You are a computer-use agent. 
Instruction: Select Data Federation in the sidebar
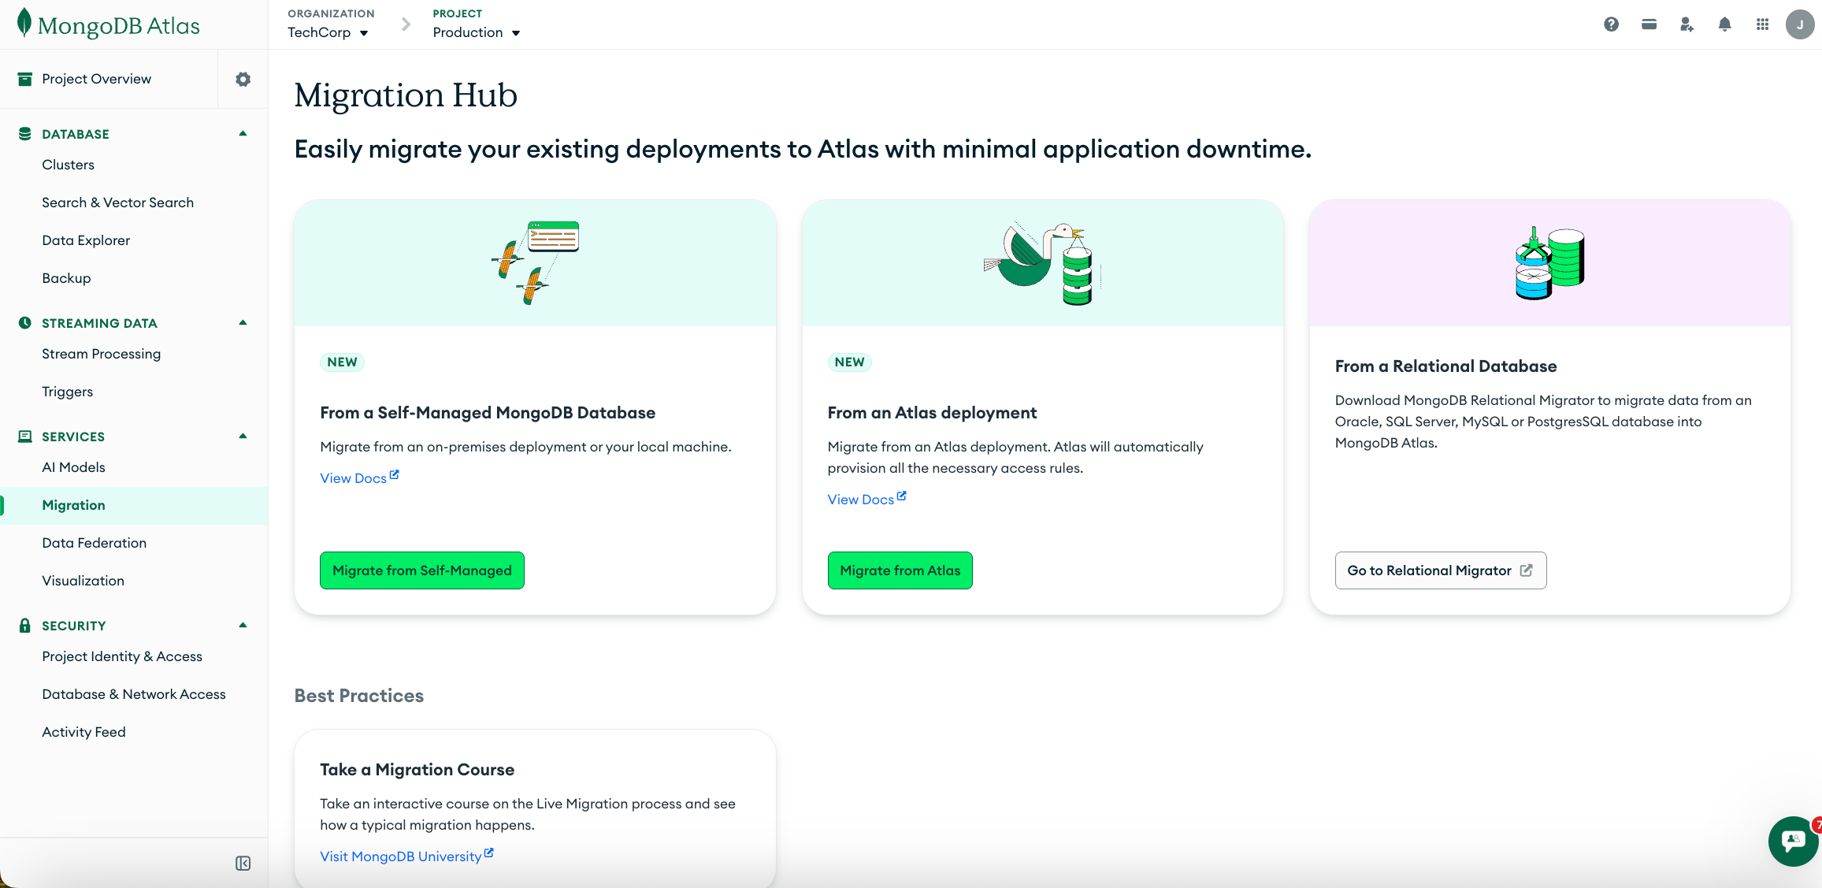coord(94,543)
